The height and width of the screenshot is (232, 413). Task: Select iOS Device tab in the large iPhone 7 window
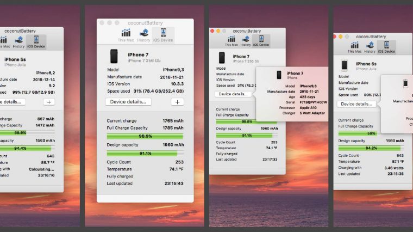(163, 35)
